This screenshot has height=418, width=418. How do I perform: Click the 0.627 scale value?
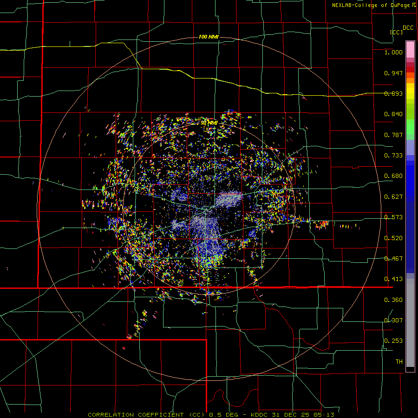point(393,197)
